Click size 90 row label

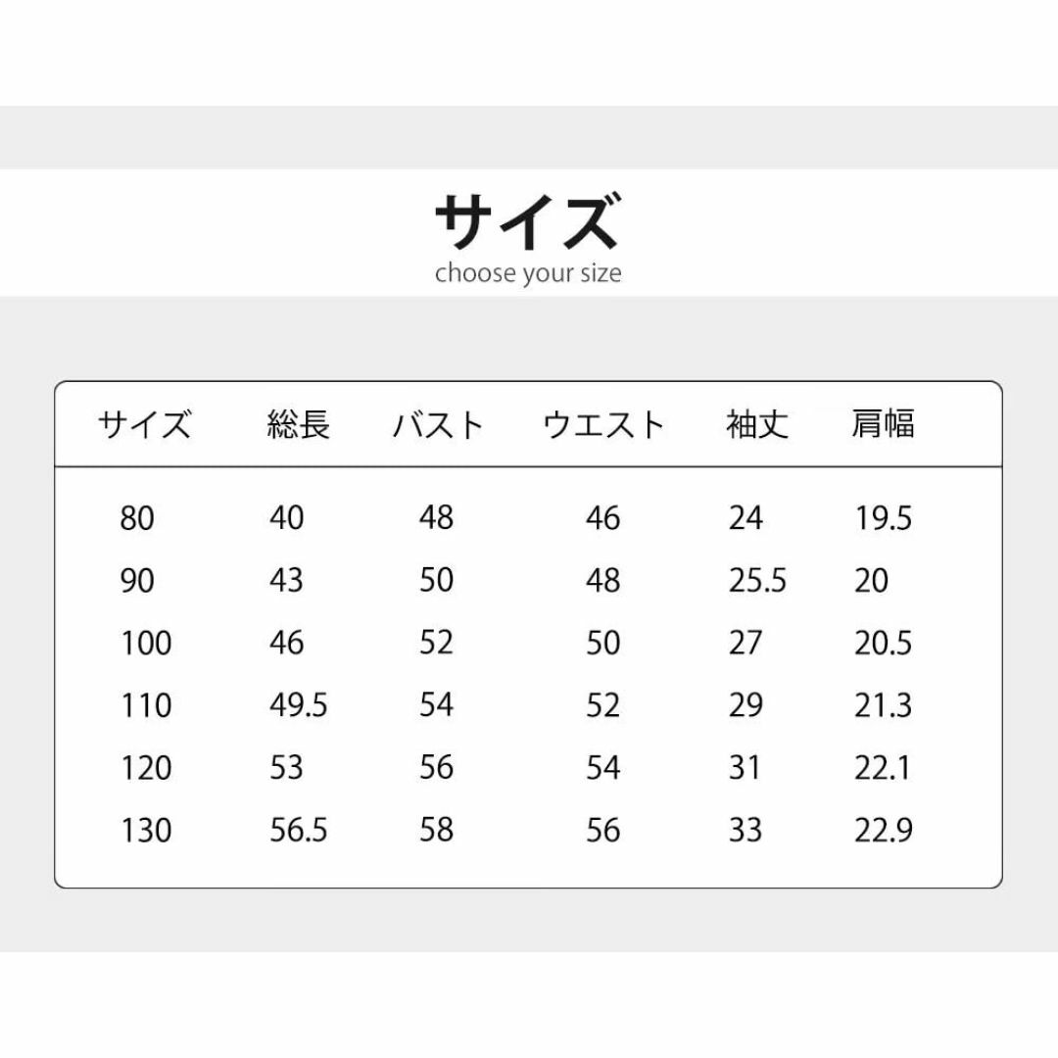(137, 581)
